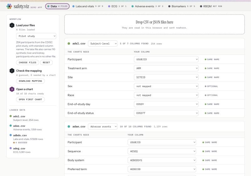Viewport: 251px width, 176px height.
Task: Click the 18 of 18 charts ready text
Action: 30,94
